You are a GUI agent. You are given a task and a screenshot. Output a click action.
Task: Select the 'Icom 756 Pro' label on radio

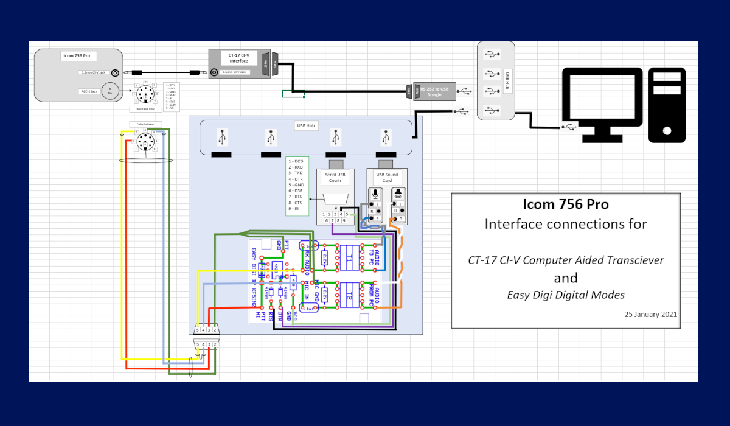coord(77,55)
